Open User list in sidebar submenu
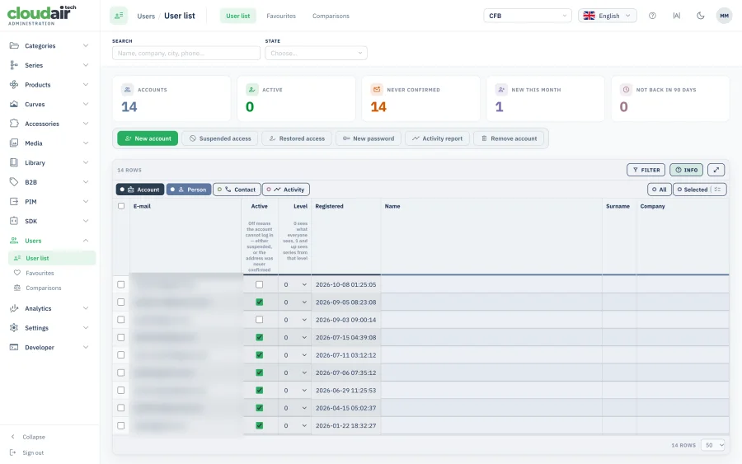This screenshot has width=742, height=464. coord(52,258)
